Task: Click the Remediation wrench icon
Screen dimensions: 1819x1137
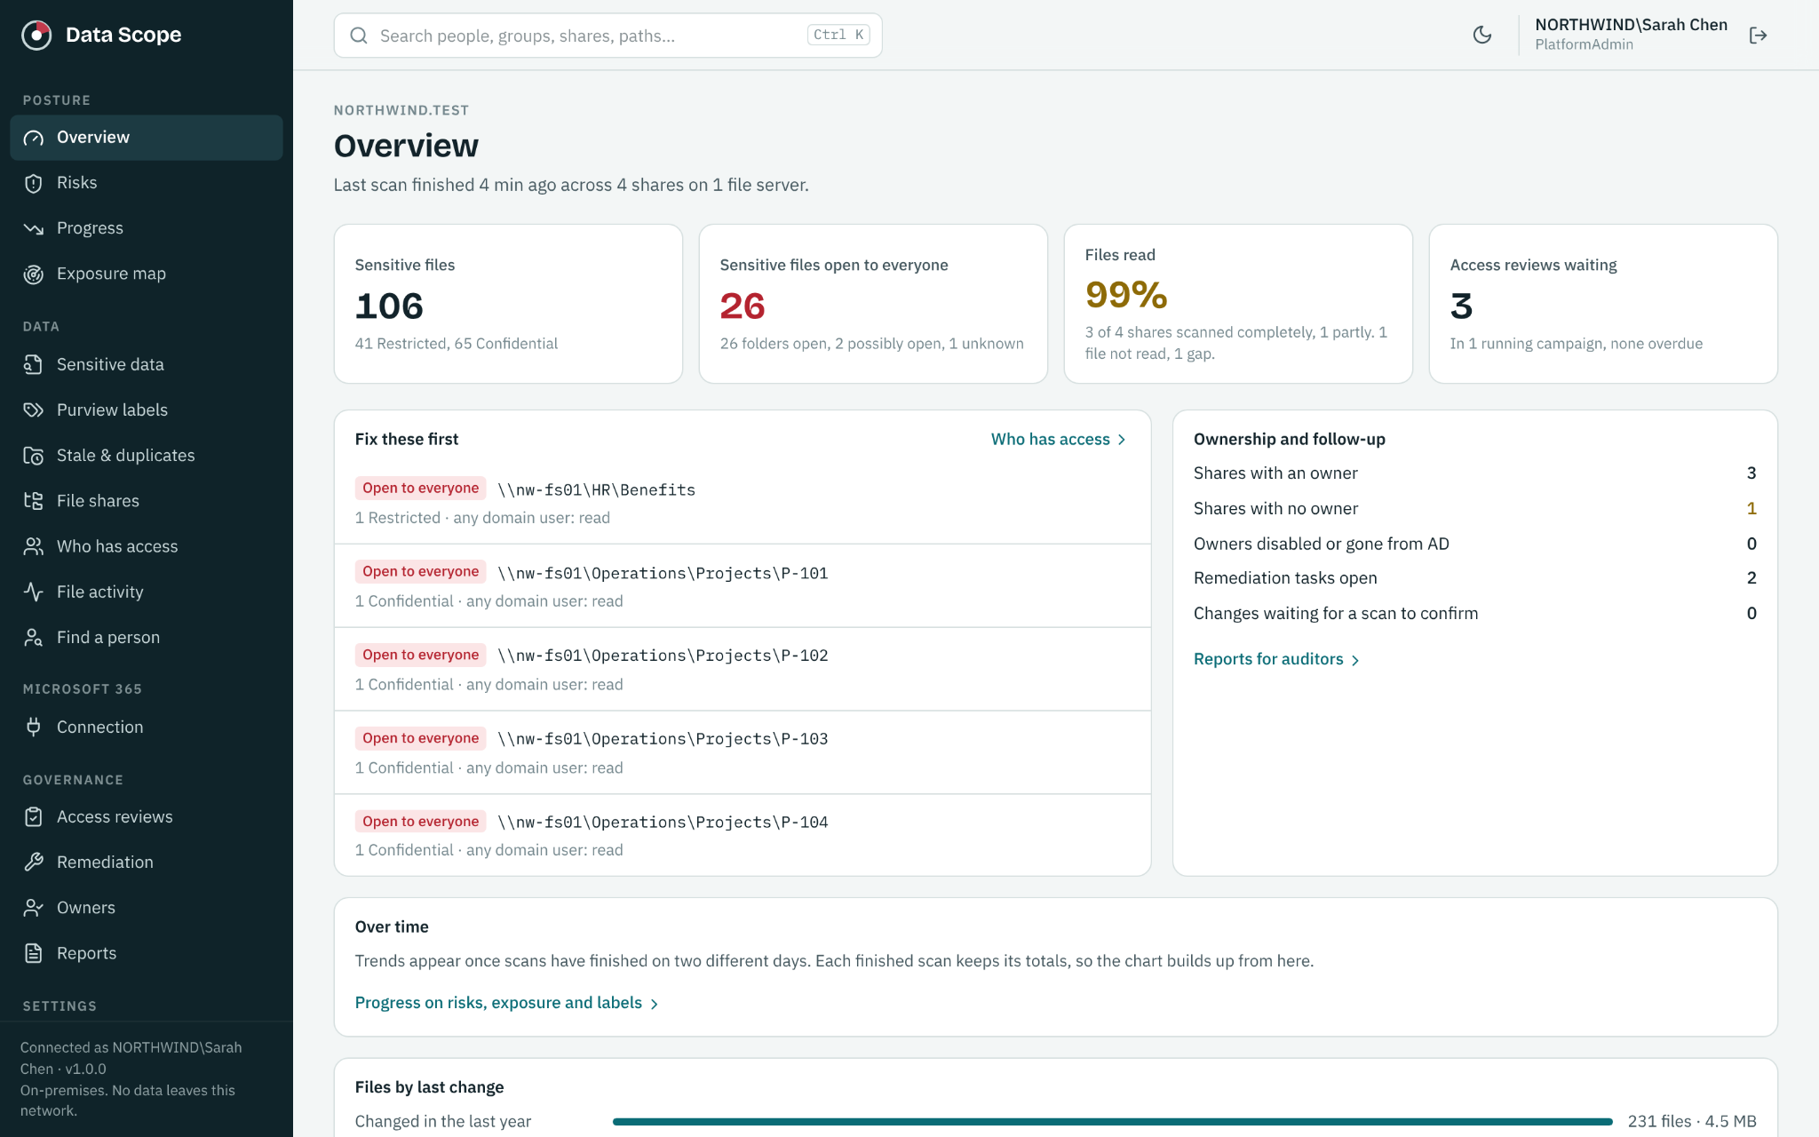Action: point(34,863)
